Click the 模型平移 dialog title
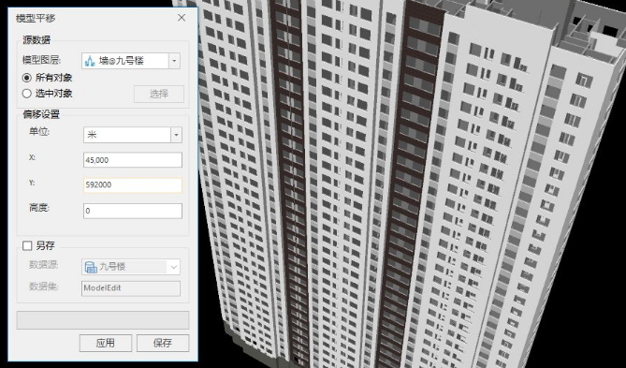This screenshot has height=368, width=626. pyautogui.click(x=36, y=19)
